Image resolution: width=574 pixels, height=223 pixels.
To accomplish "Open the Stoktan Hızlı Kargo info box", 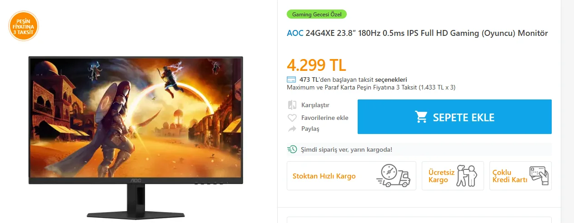I will tap(351, 176).
